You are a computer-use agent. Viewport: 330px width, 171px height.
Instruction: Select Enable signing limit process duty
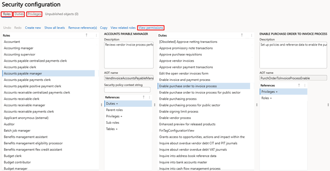click(204, 112)
